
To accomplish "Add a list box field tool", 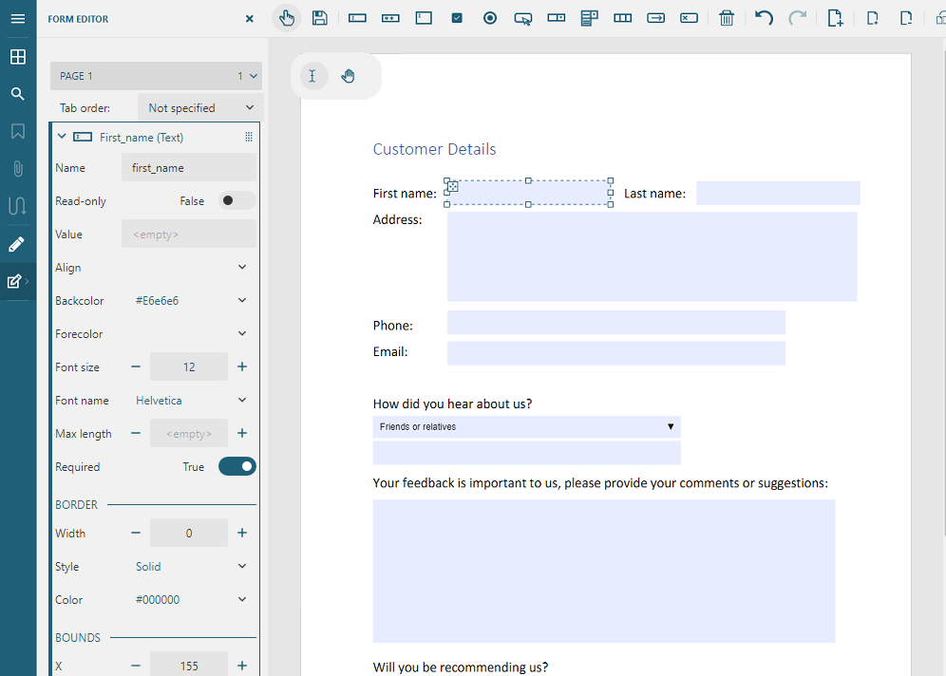I will (590, 18).
